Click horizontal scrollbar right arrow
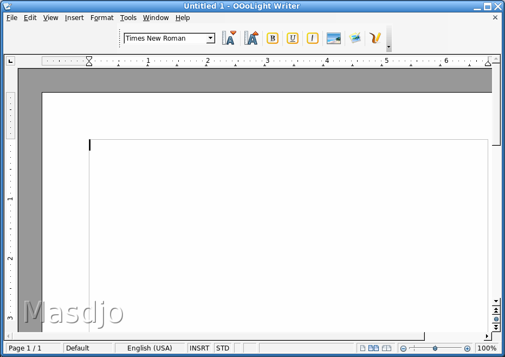The height and width of the screenshot is (357, 505). click(x=487, y=336)
